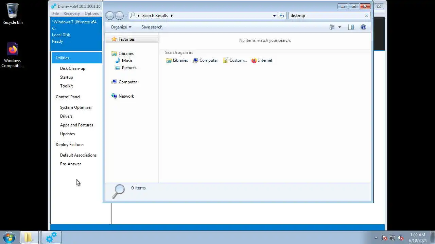Click the network tray icon
Viewport: 435px width, 244px height.
(x=393, y=238)
